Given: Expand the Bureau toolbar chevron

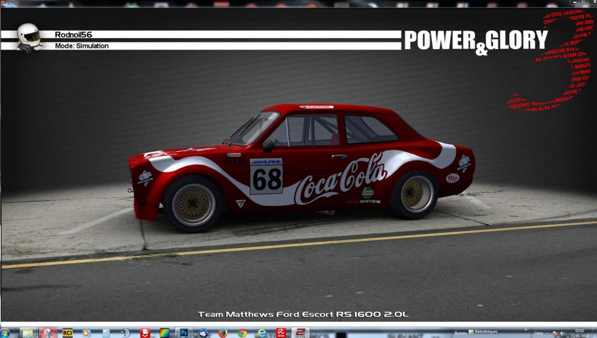Looking at the screenshot, I should pyautogui.click(x=526, y=330).
